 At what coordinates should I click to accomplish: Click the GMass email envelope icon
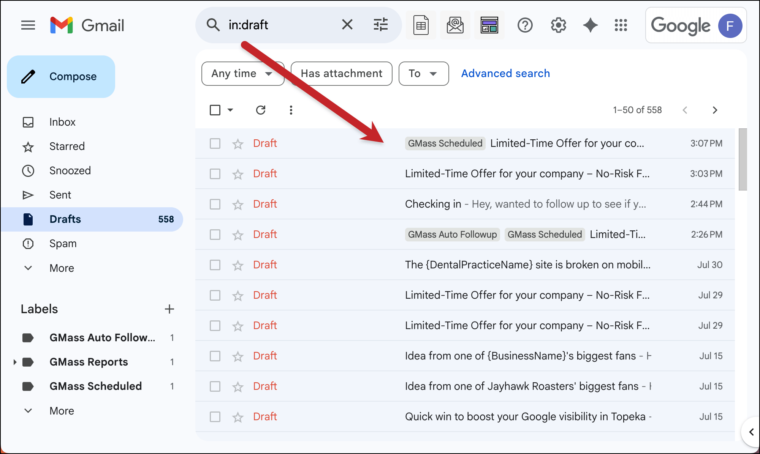455,25
